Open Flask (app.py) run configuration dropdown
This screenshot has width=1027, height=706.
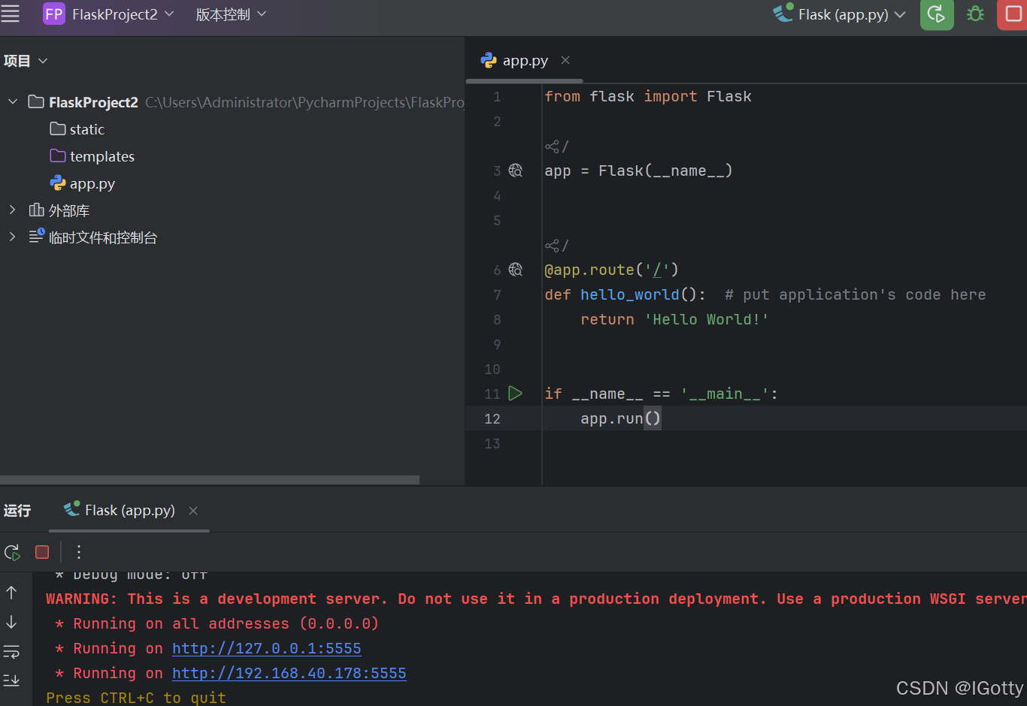(840, 14)
